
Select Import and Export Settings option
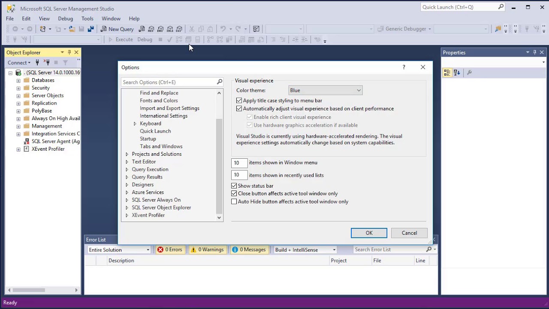coord(169,108)
